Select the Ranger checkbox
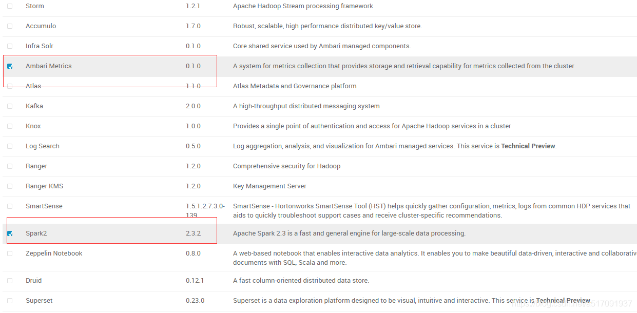Image resolution: width=637 pixels, height=313 pixels. pyautogui.click(x=10, y=166)
